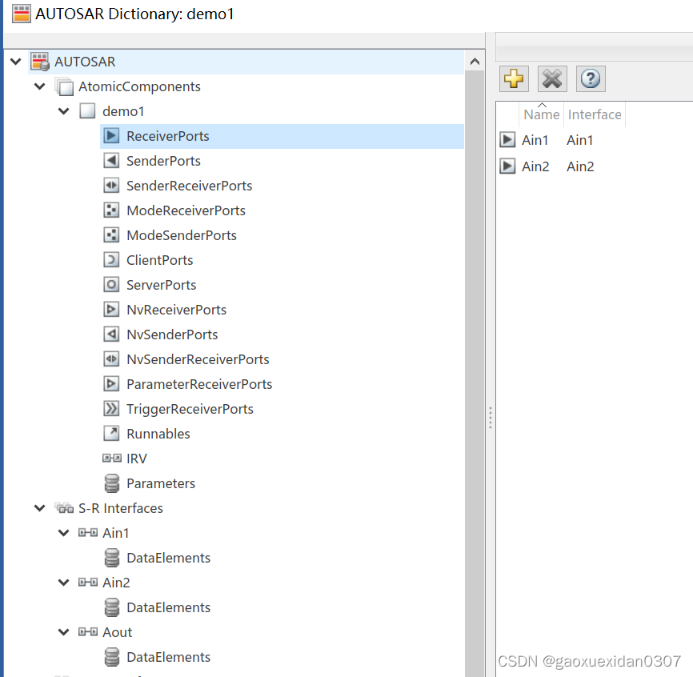Select SenderPorts in the tree
The image size is (693, 677).
[x=163, y=161]
